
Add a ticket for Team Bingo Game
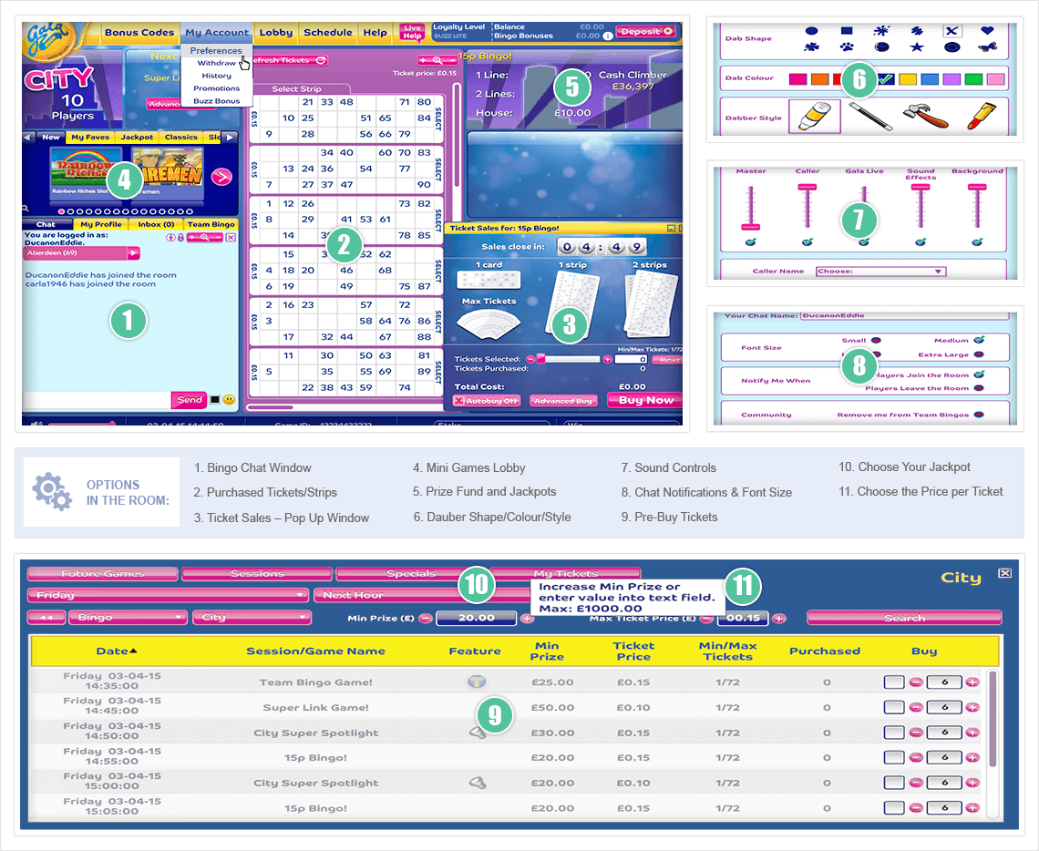[972, 682]
